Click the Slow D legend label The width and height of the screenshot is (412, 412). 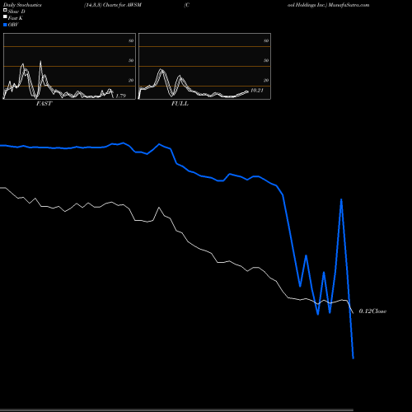click(16, 12)
